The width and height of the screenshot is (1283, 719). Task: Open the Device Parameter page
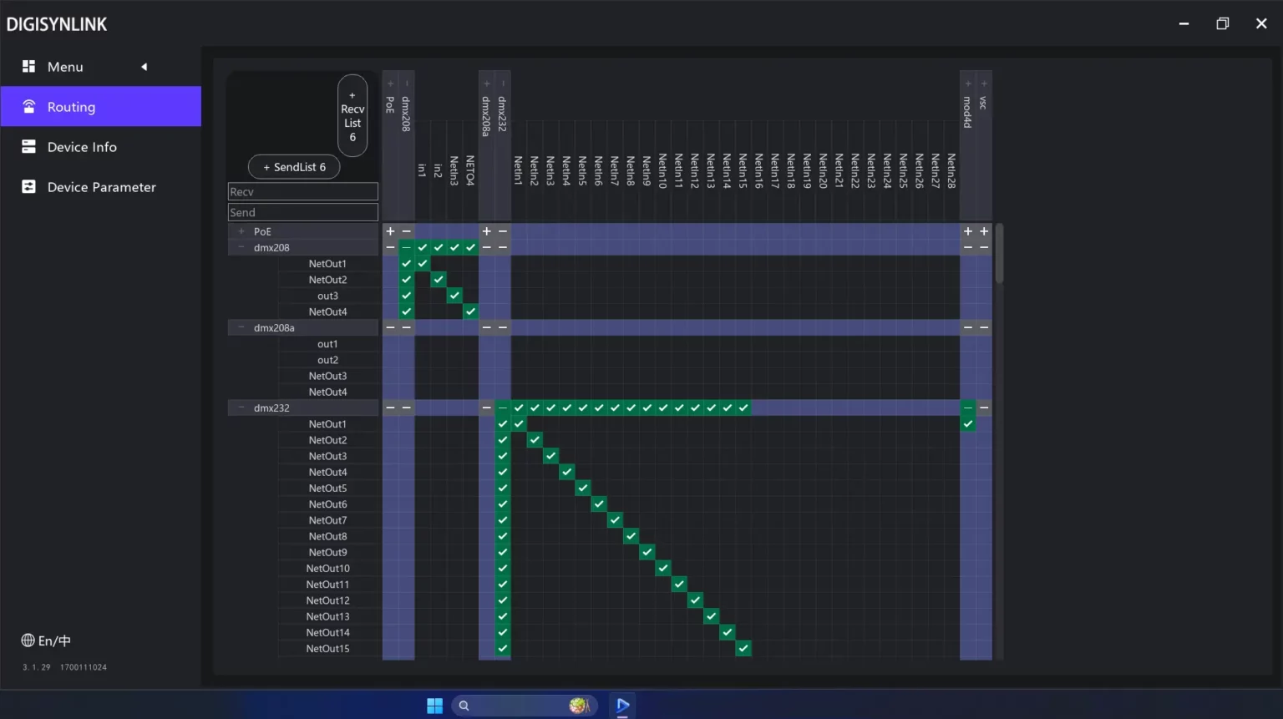101,187
